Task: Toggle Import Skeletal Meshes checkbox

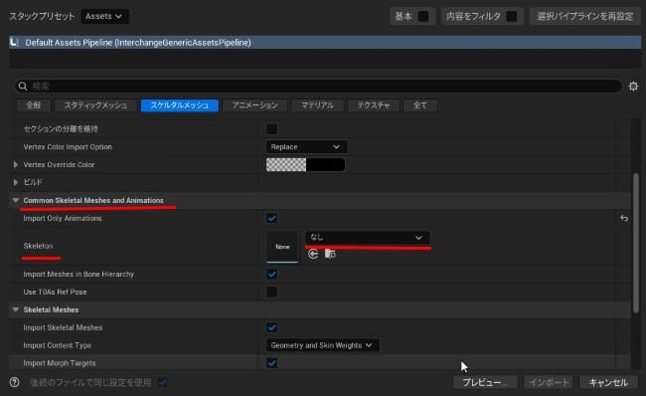Action: tap(272, 327)
